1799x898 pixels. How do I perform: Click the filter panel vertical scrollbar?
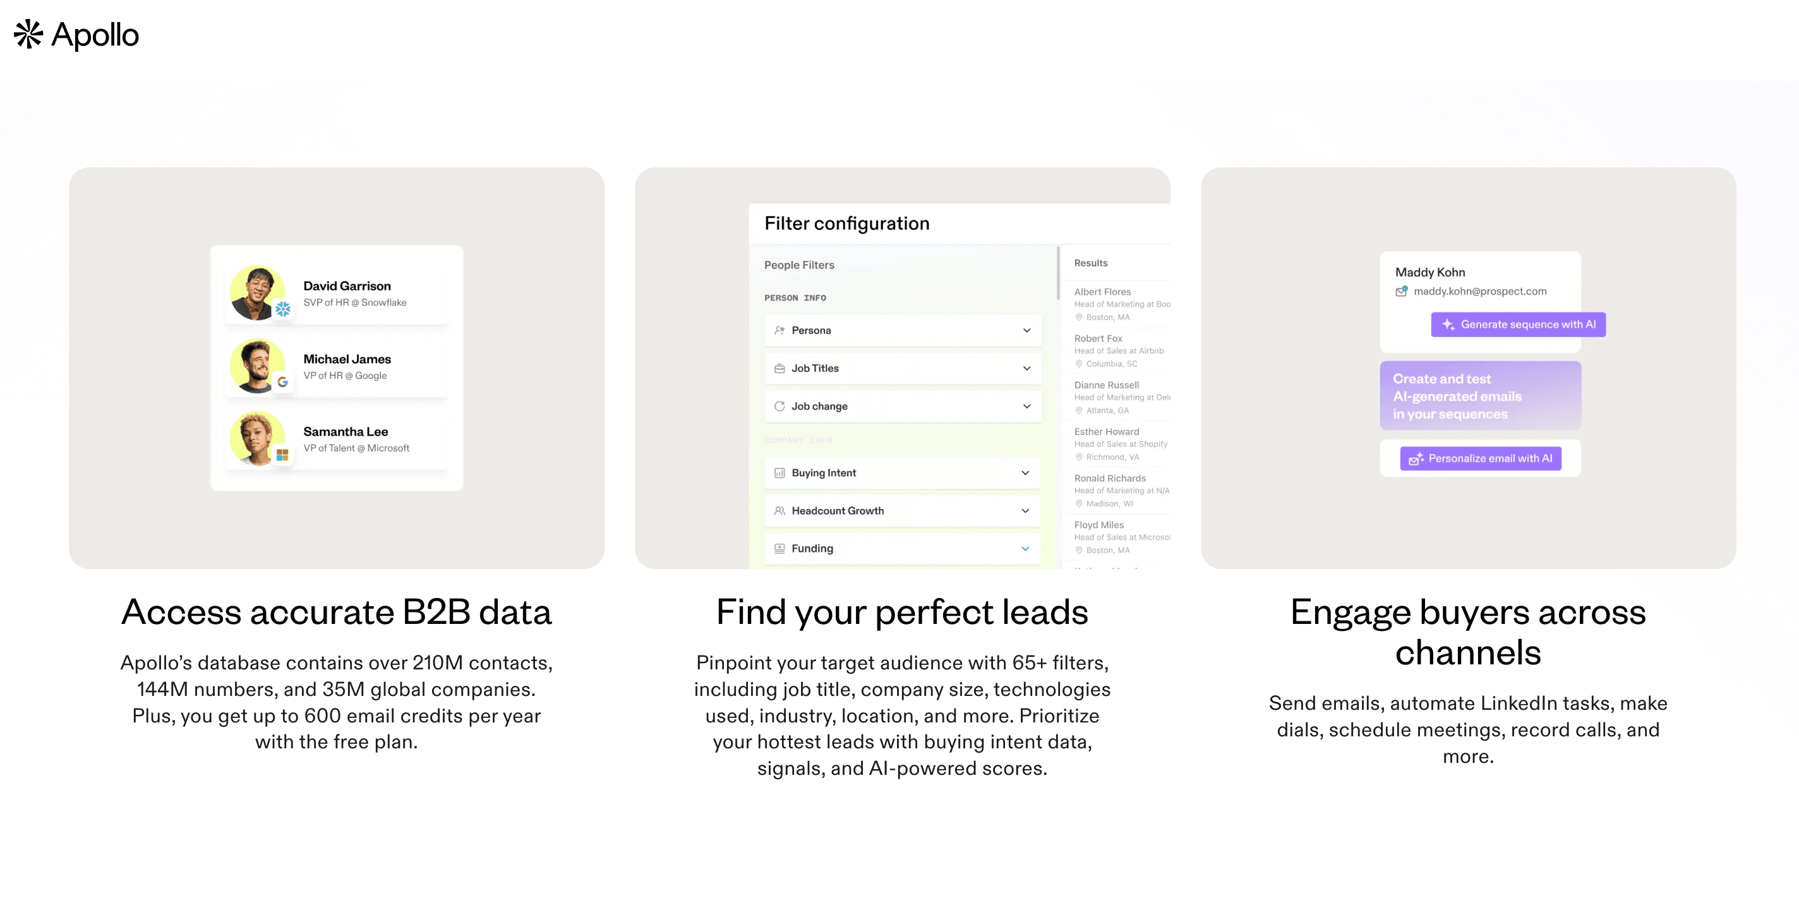point(1059,272)
